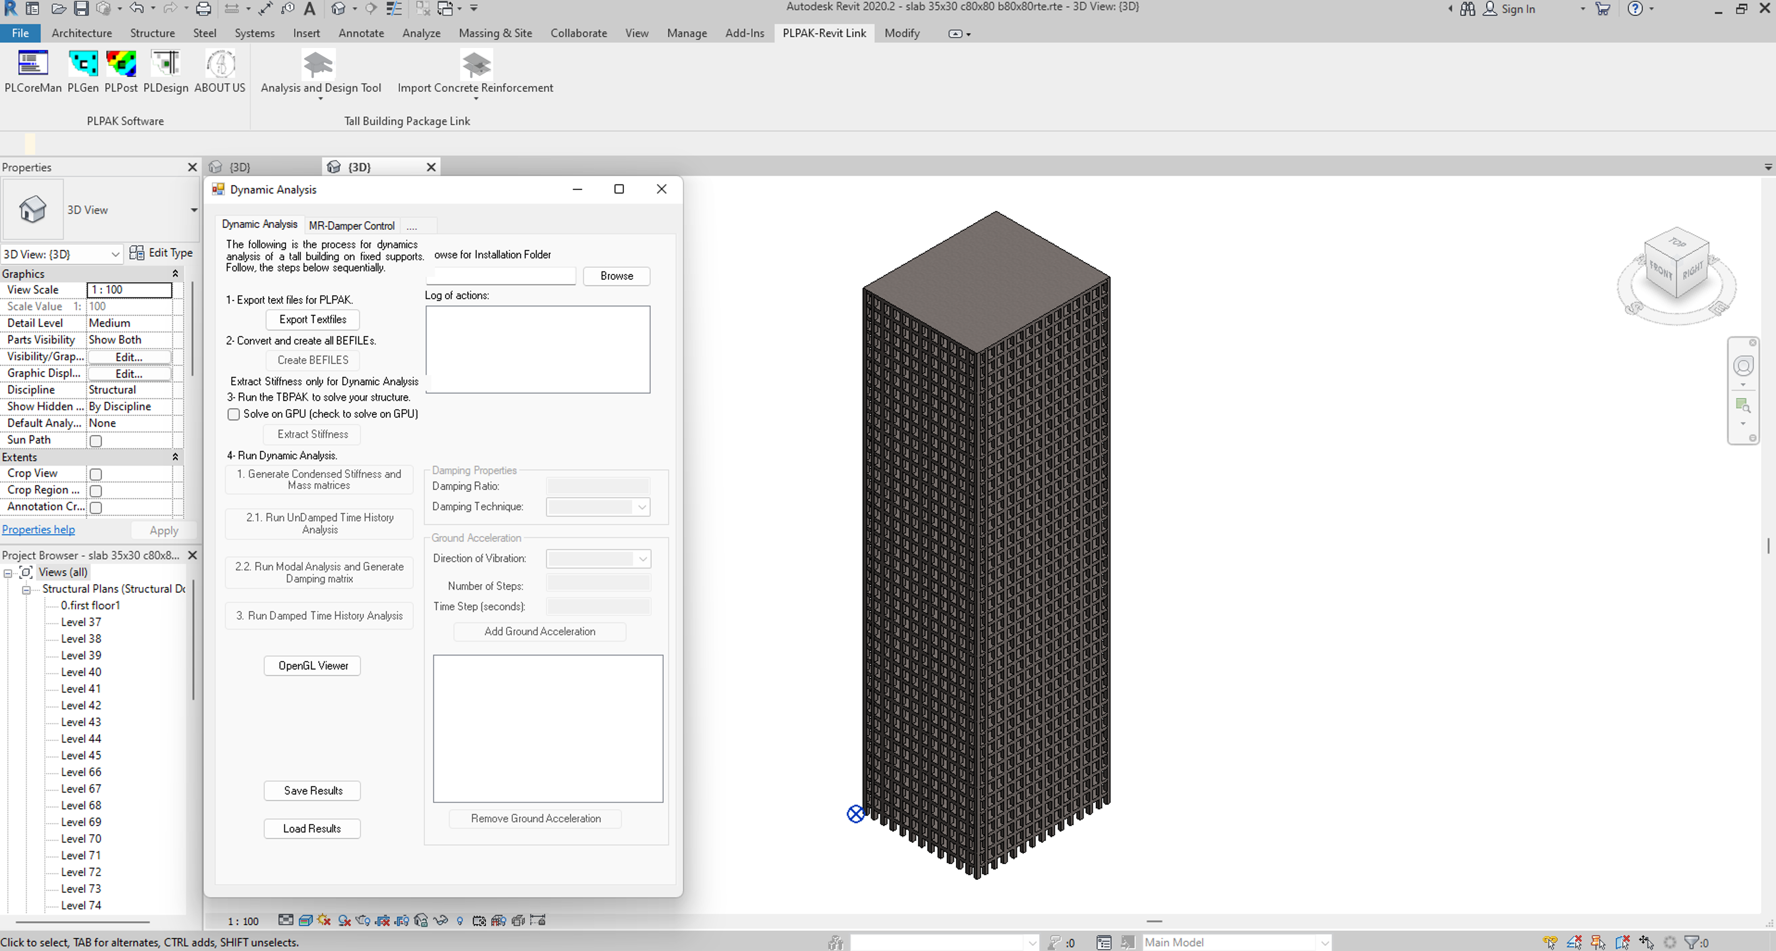Open the ABOUT US icon
The width and height of the screenshot is (1776, 951).
tap(220, 72)
